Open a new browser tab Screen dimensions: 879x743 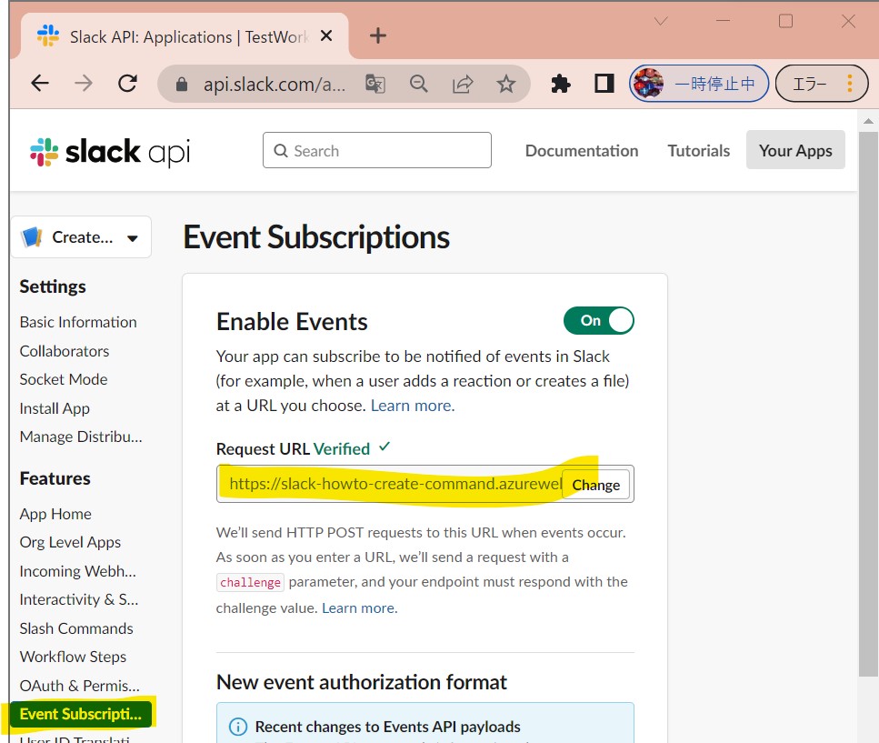pos(378,35)
